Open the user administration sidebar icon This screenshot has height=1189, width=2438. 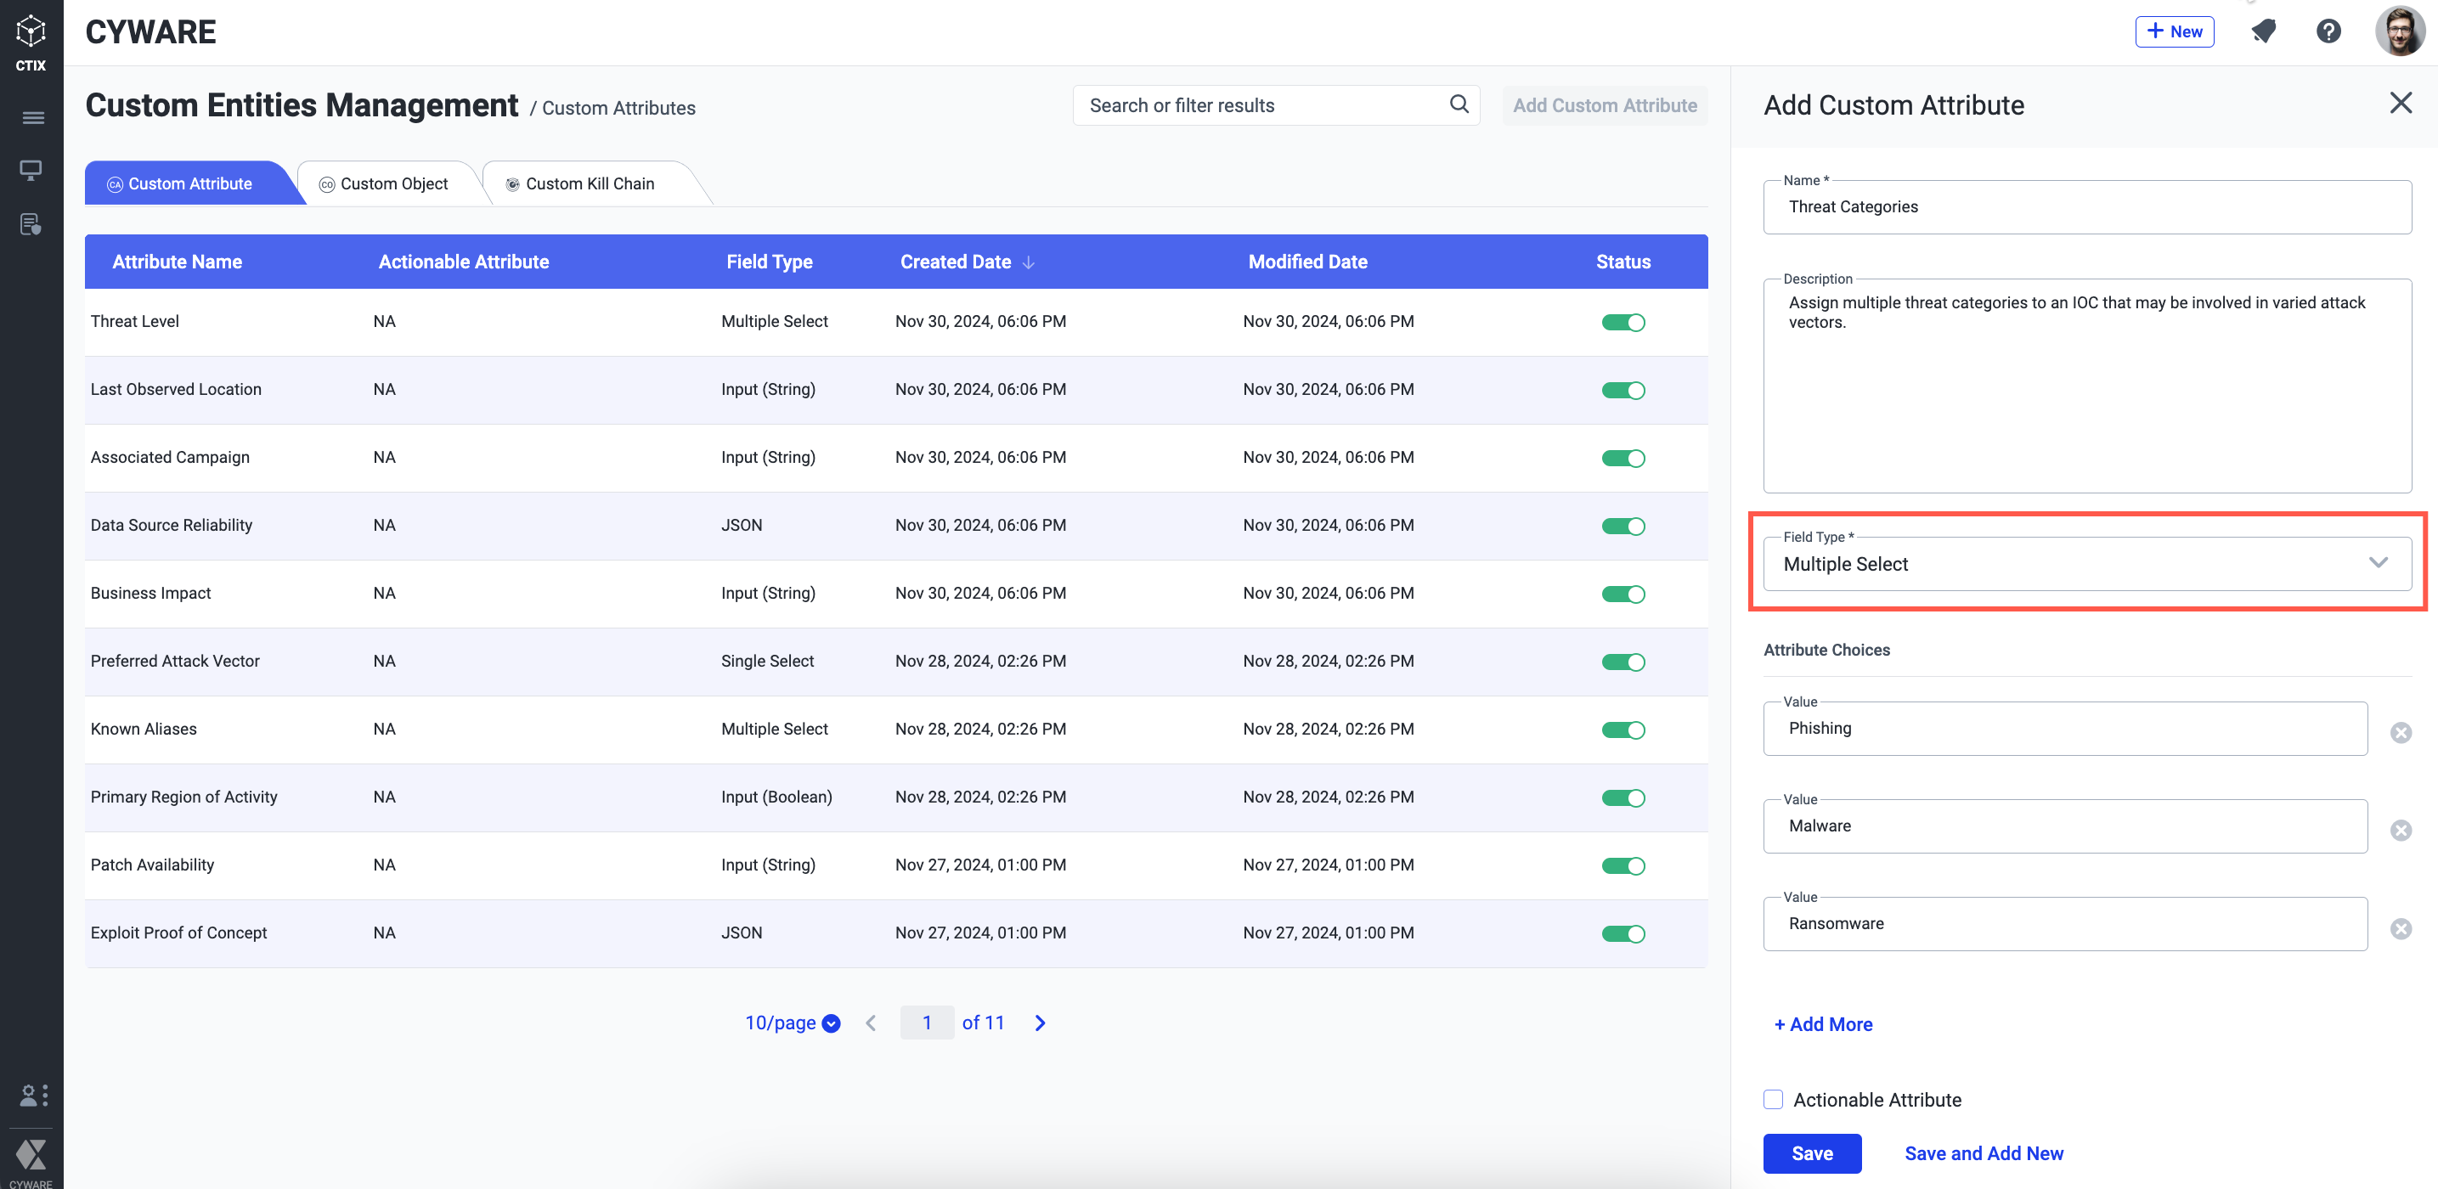[32, 1096]
